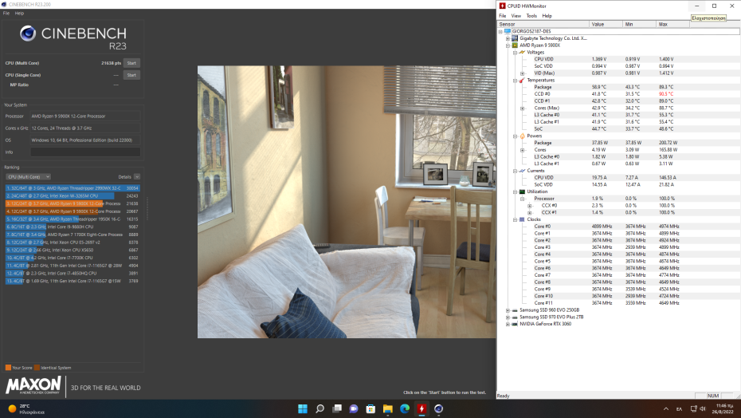The image size is (741, 418).
Task: Expand the Samsung SSD 970 EVO Plus 2TB node
Action: (x=508, y=317)
